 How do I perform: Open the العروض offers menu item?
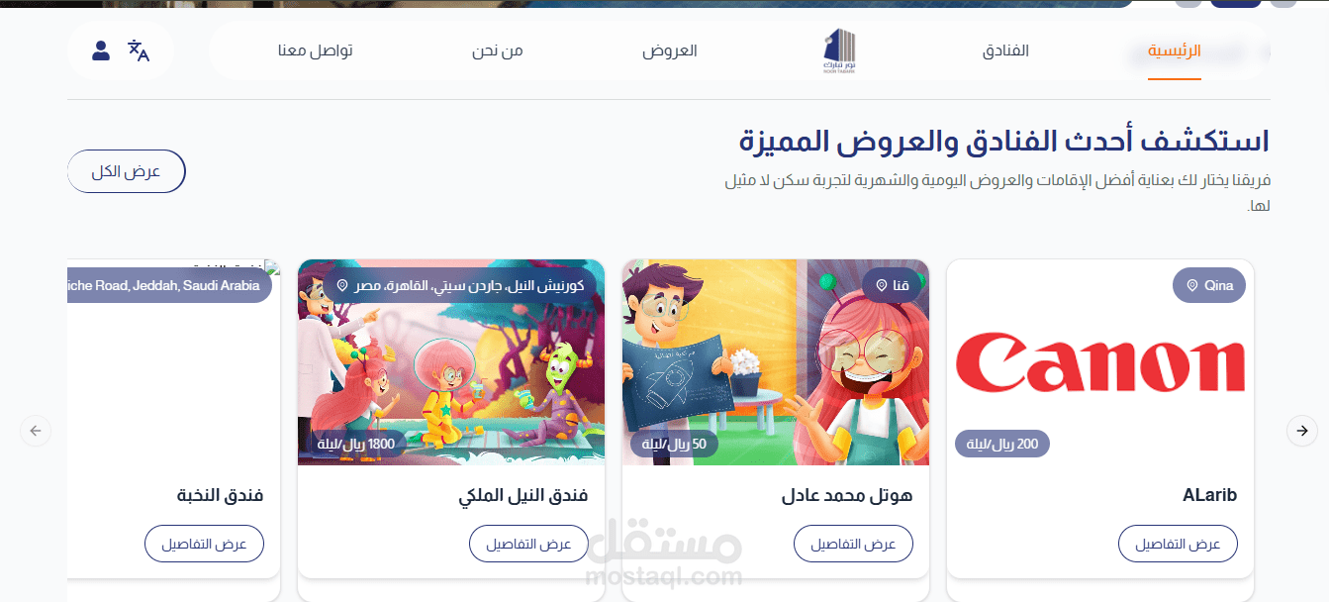(670, 50)
